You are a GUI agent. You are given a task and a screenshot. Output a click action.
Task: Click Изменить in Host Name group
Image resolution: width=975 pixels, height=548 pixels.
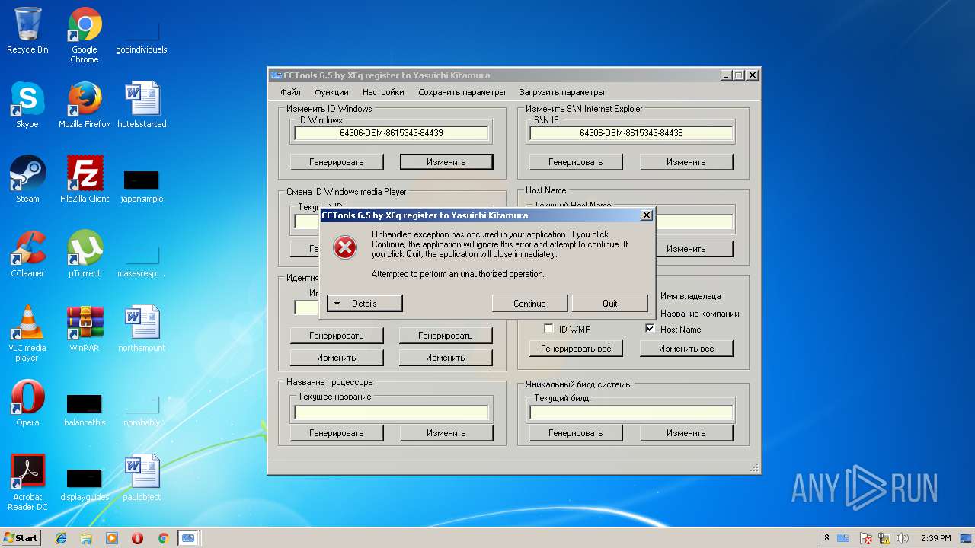pyautogui.click(x=686, y=249)
